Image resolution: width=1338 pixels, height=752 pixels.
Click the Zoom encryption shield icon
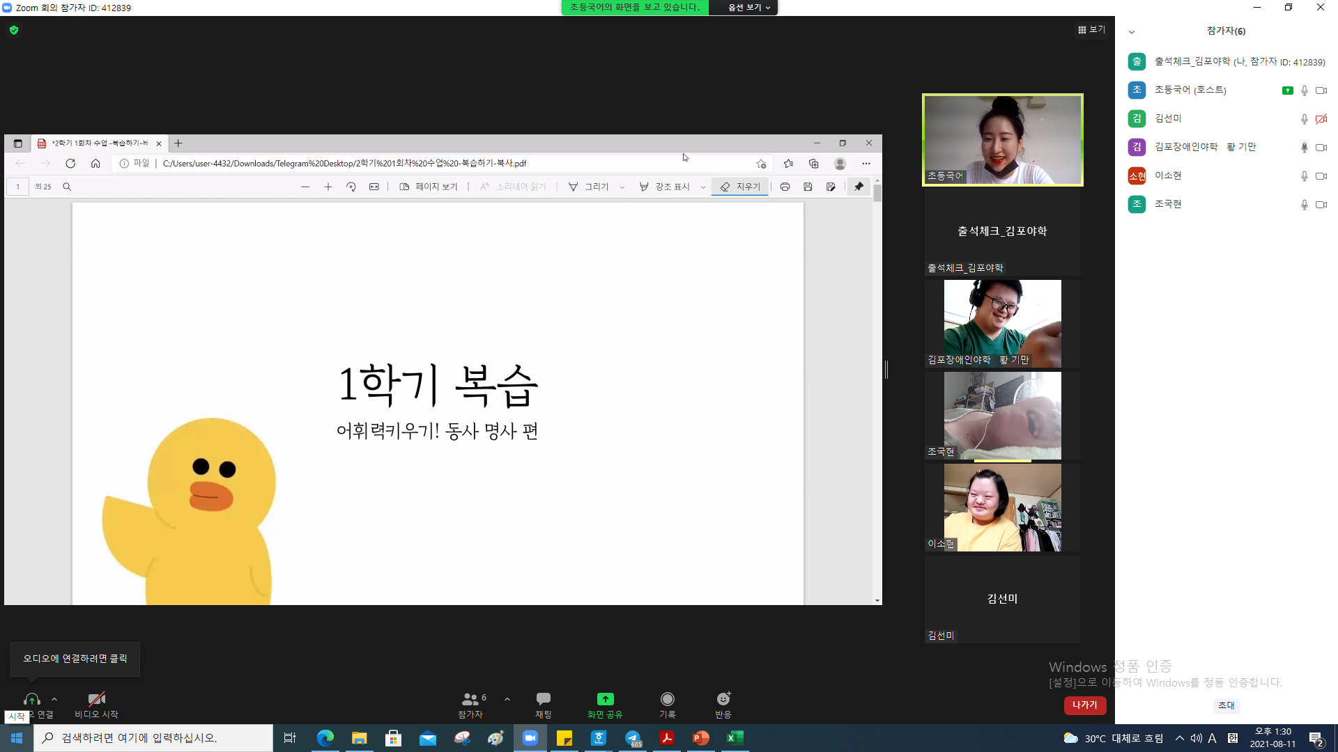[14, 30]
